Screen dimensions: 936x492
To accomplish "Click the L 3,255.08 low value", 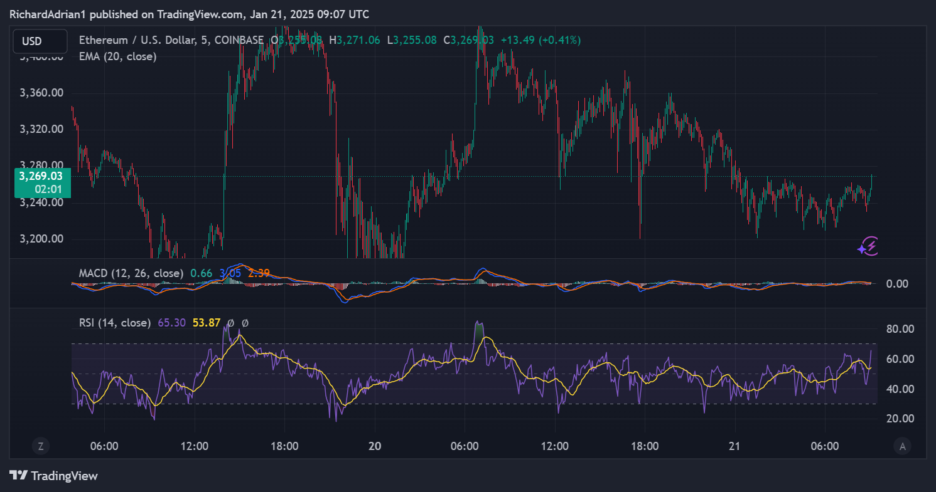I will tap(411, 40).
